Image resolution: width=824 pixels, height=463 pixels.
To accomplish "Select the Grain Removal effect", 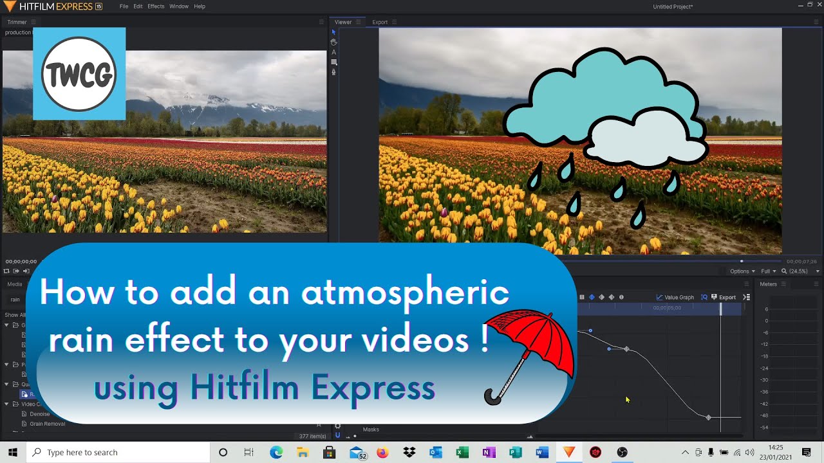I will (x=47, y=424).
